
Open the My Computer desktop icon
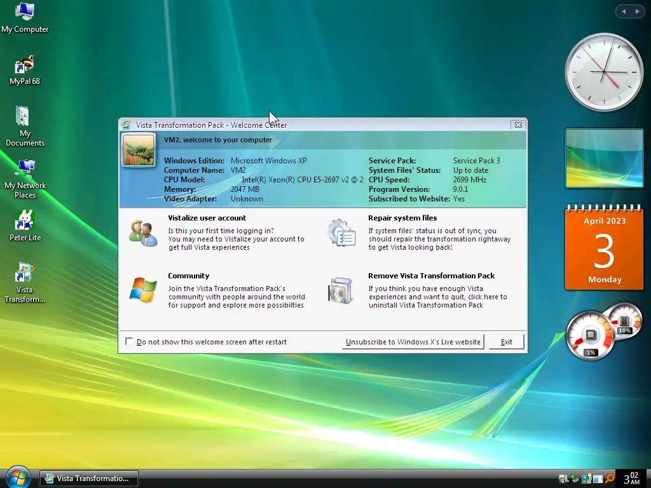pos(25,17)
